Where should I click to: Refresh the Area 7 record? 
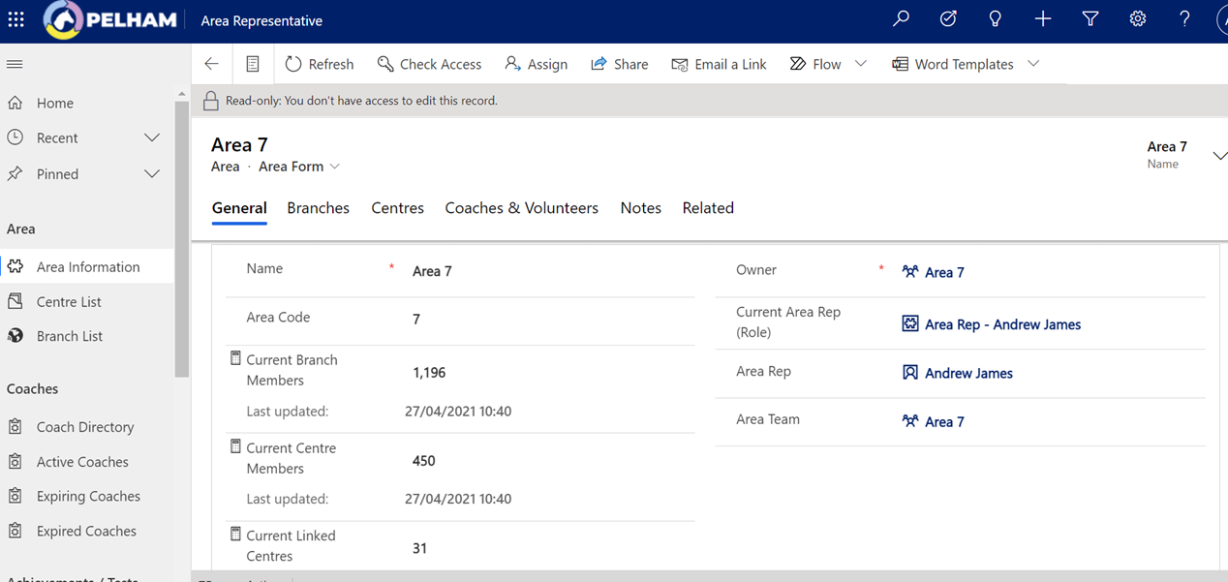click(x=320, y=64)
